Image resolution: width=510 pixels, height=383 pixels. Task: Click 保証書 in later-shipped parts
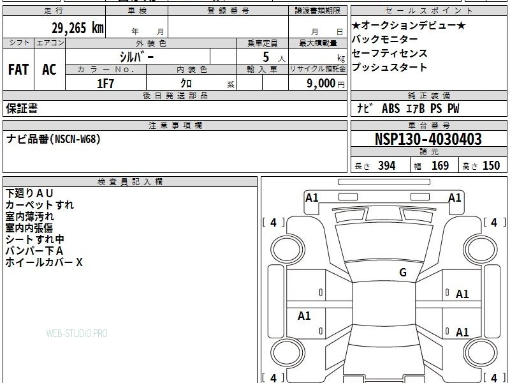(x=22, y=109)
